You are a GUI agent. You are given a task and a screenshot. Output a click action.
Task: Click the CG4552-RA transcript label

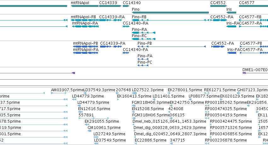tap(222, 17)
